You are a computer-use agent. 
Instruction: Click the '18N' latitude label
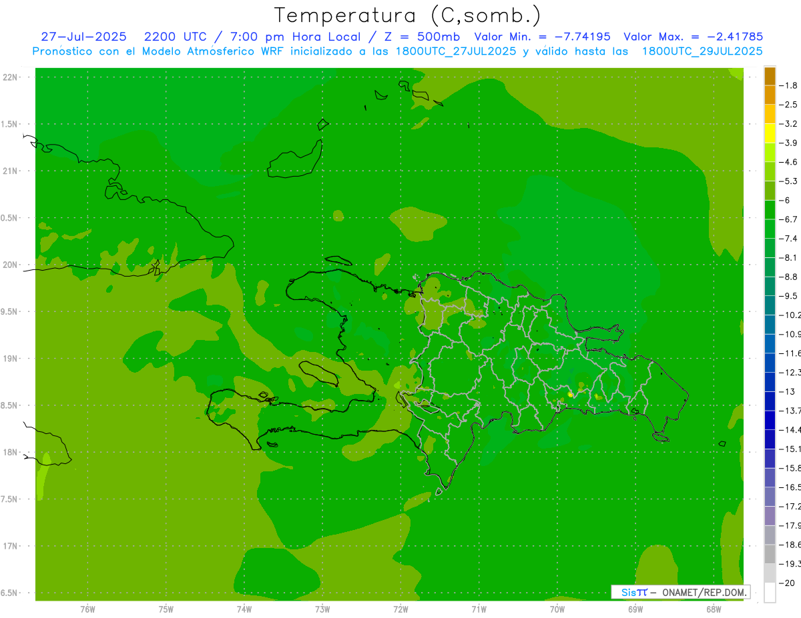click(x=10, y=452)
